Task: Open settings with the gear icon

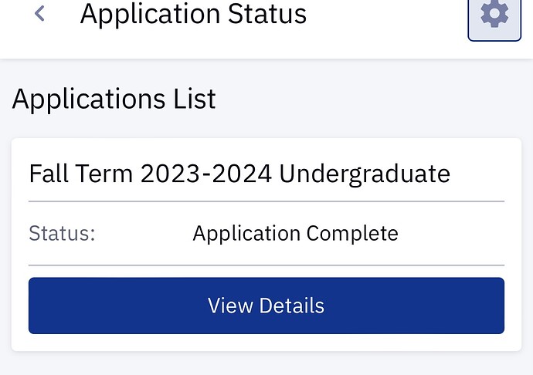Action: [494, 15]
